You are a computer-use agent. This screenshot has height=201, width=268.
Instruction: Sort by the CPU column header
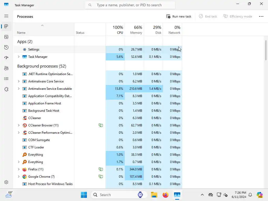pos(115,29)
